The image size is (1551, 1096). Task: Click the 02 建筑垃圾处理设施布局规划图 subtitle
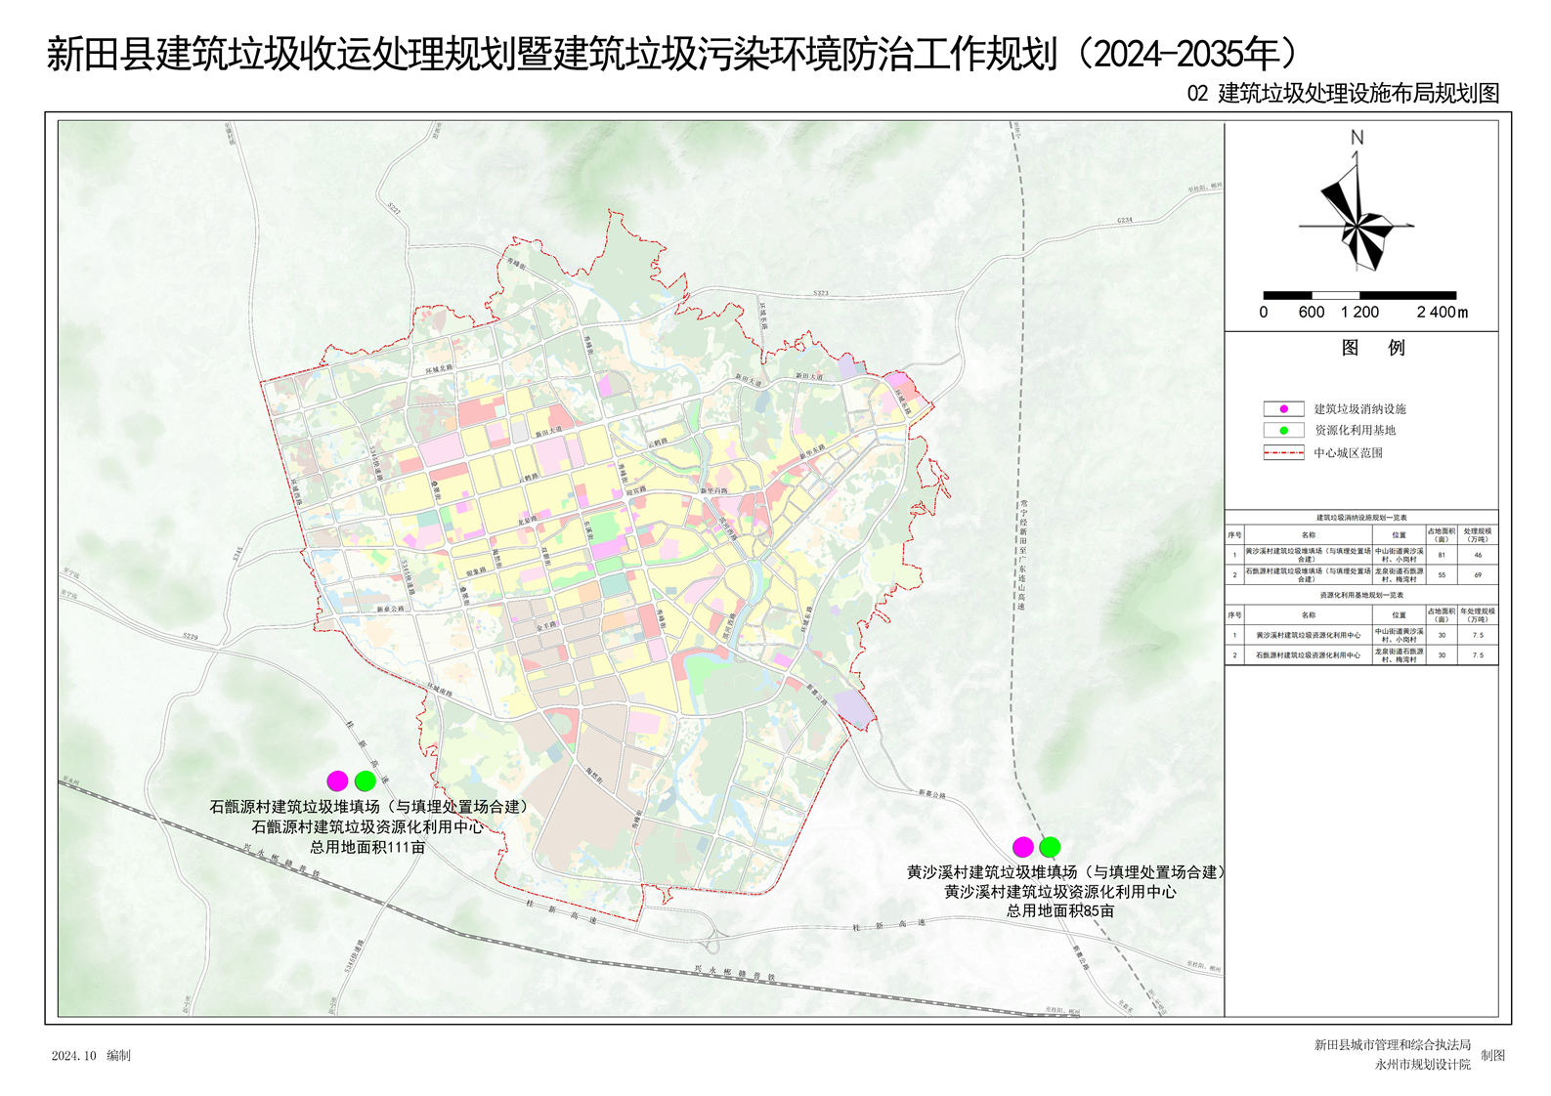1343,94
